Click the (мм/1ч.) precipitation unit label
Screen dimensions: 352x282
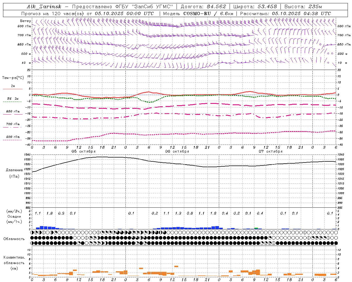coord(14,222)
